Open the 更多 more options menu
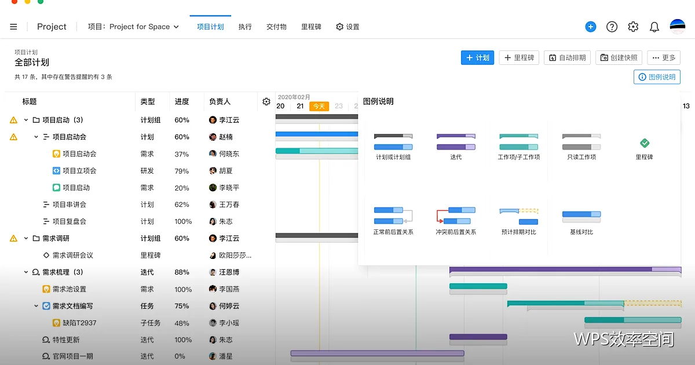 click(x=664, y=57)
